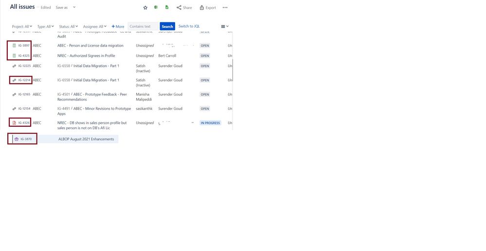486x251 pixels.
Task: Click the IN PROGRESS status of IG-4326
Action: point(210,123)
